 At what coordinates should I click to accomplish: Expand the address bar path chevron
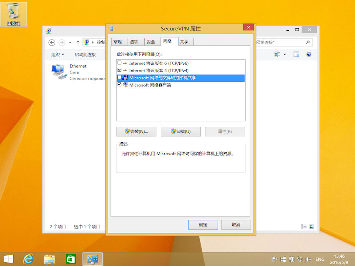[92, 42]
